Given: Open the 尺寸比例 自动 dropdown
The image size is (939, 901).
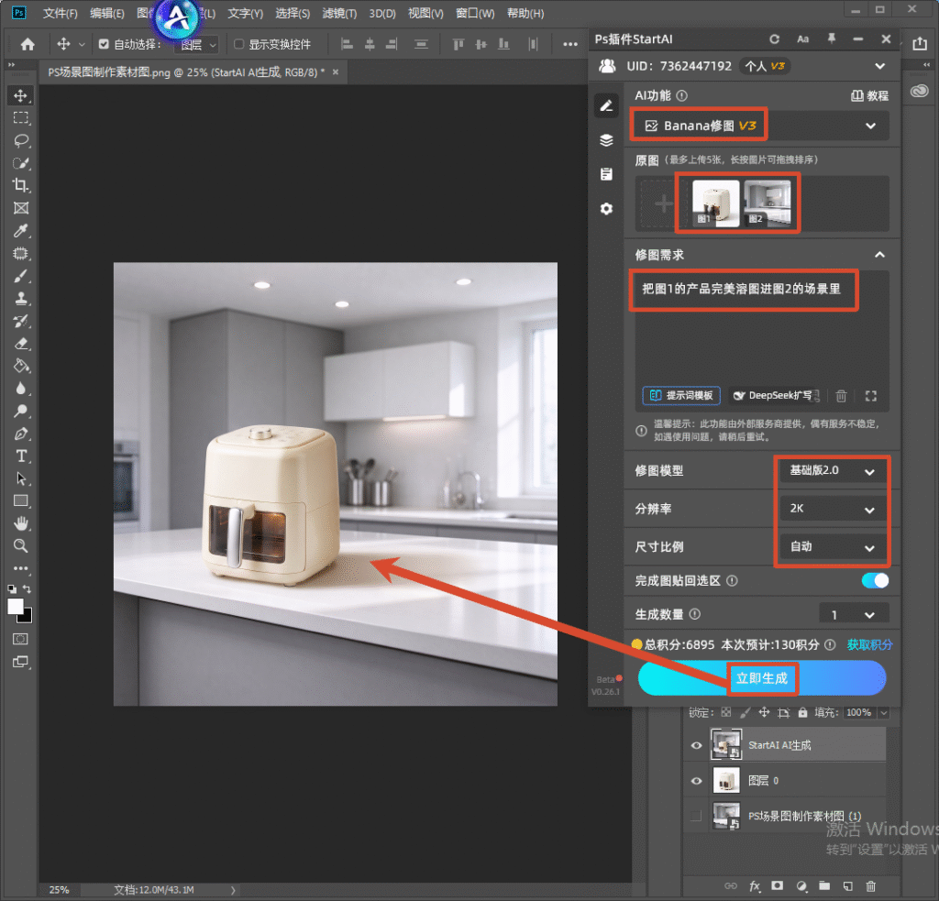Looking at the screenshot, I should tap(833, 546).
